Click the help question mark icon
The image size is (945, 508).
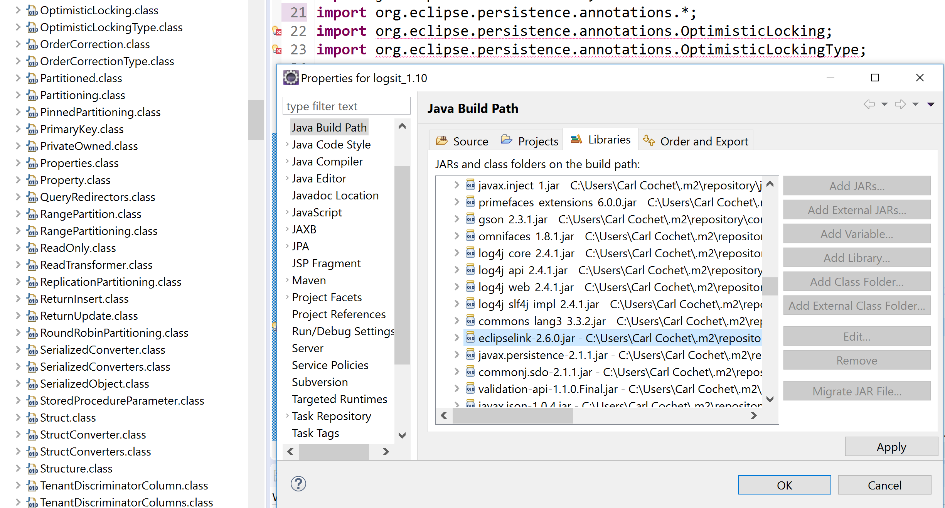click(x=298, y=484)
